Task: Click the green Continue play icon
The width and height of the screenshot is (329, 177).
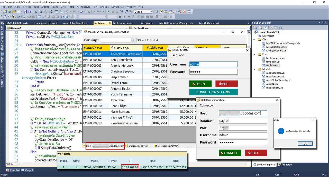Action: (x=108, y=12)
